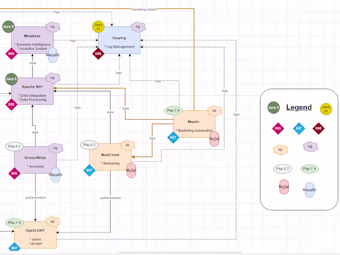Select the MySql cylinder in the Legend
The width and height of the screenshot is (340, 255).
pos(284,187)
